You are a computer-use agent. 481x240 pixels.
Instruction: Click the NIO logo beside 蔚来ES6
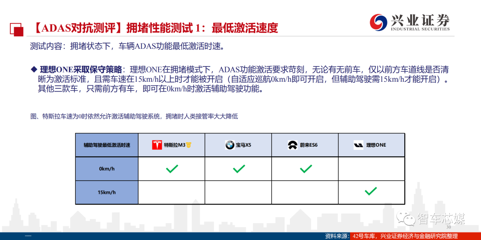pos(293,145)
